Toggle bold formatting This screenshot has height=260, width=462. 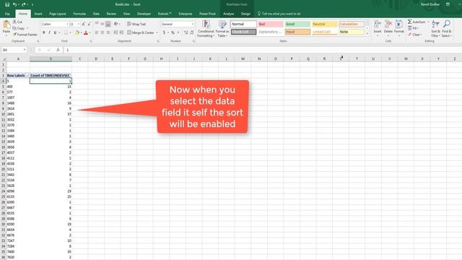43,32
